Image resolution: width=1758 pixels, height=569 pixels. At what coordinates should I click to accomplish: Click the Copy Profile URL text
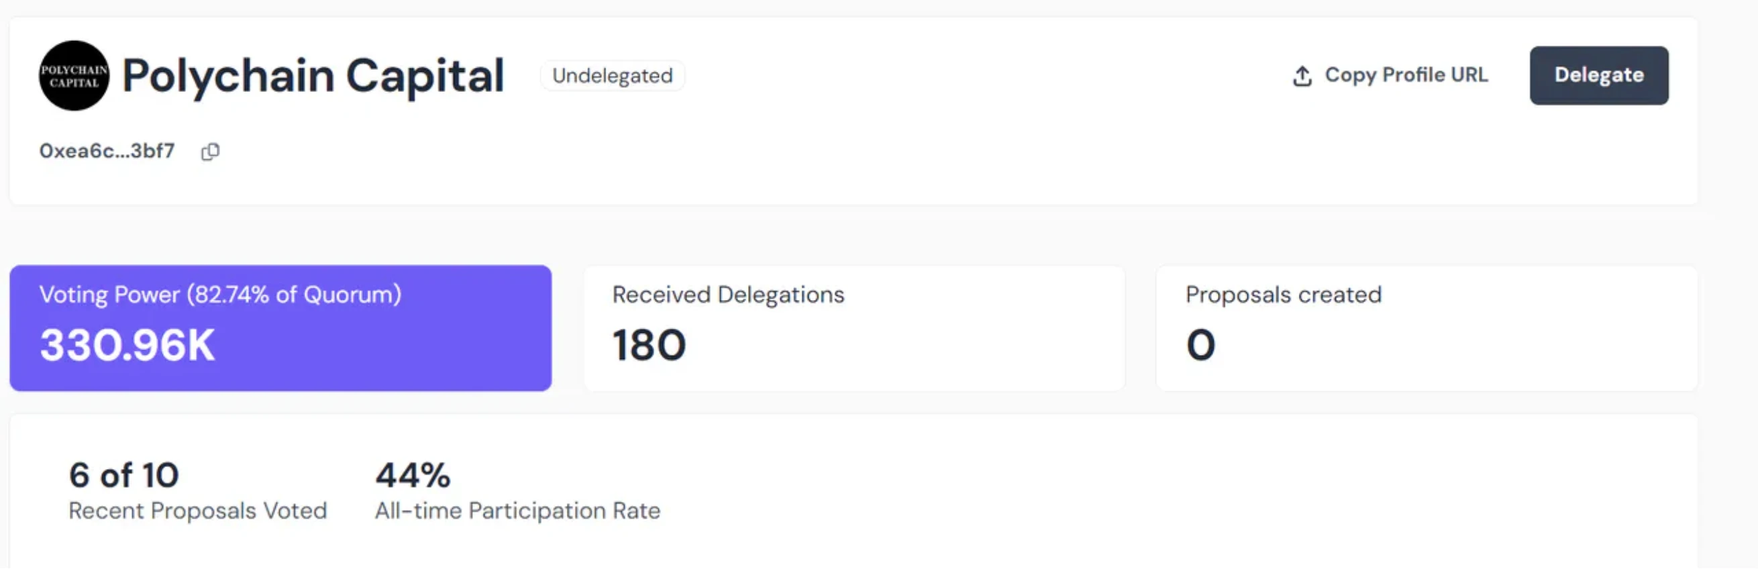pyautogui.click(x=1406, y=75)
